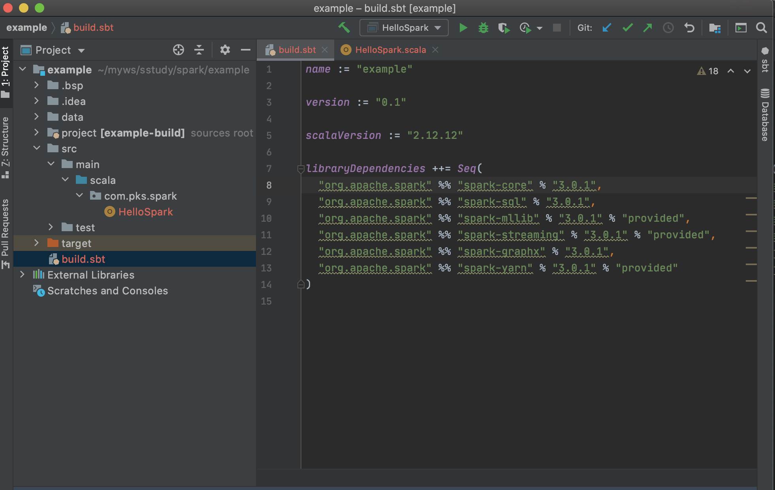Screen dimensions: 775x490
Task: Expand the .bsp folder
Action: [x=37, y=85]
